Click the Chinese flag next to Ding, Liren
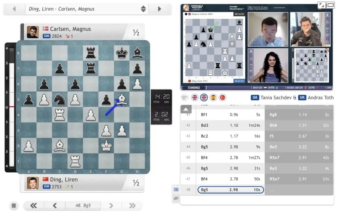 click(x=45, y=179)
